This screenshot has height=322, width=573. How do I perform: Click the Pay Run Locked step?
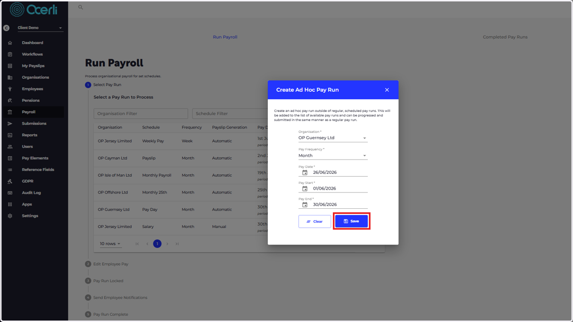coord(105,281)
